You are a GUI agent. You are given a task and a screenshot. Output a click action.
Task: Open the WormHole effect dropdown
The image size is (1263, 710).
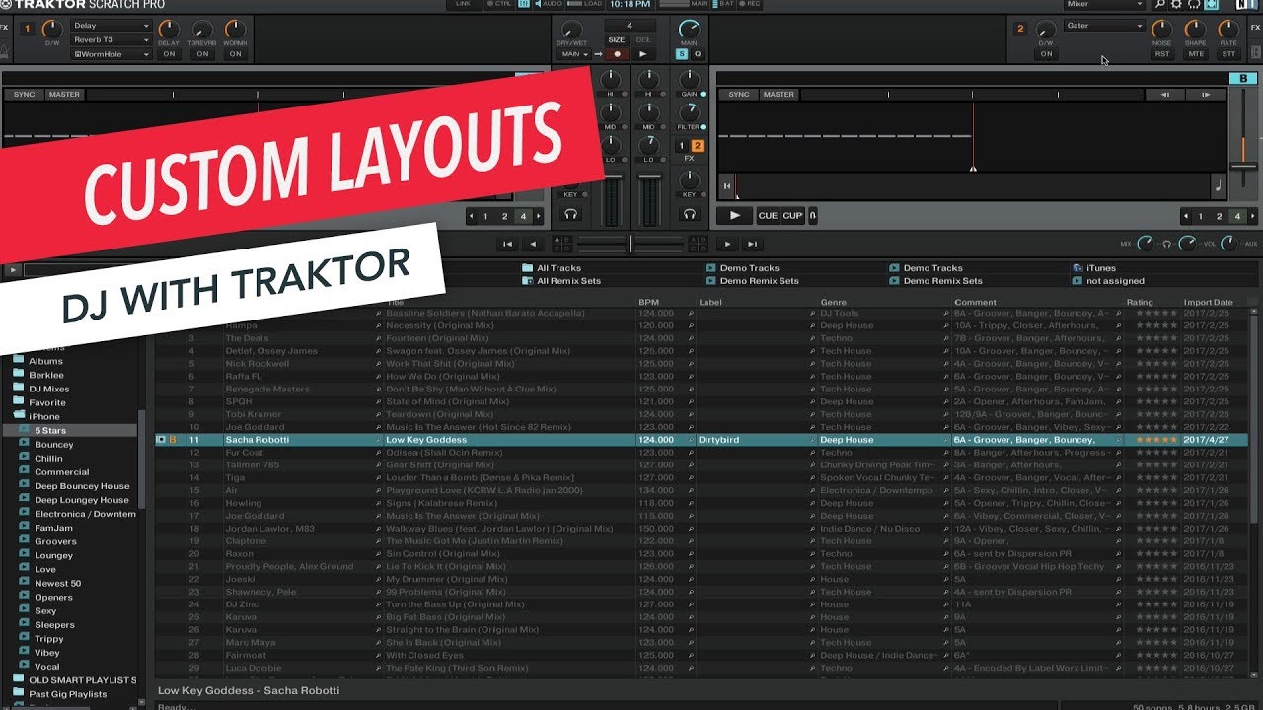click(111, 54)
